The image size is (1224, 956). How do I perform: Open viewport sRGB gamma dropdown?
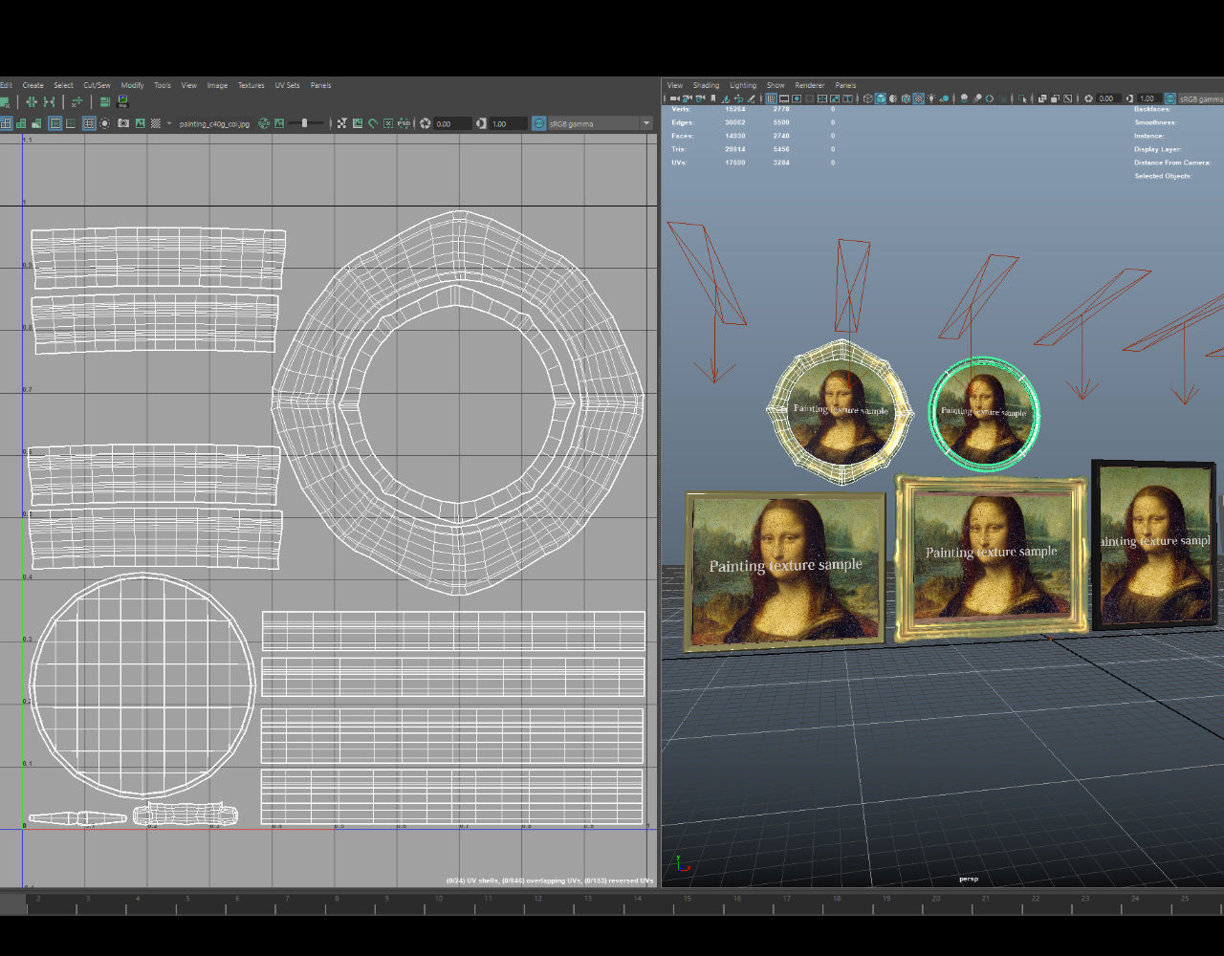(1201, 98)
